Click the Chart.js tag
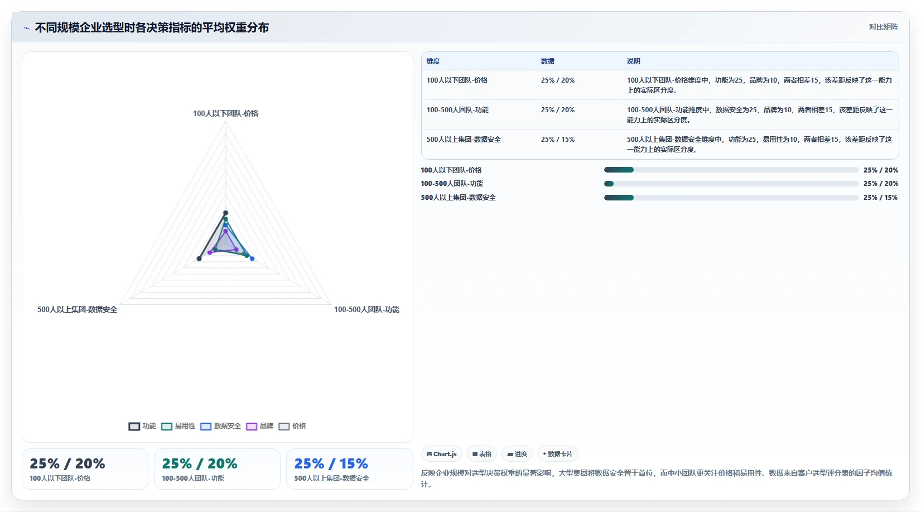Screen dimensions: 921x512 click(x=442, y=454)
